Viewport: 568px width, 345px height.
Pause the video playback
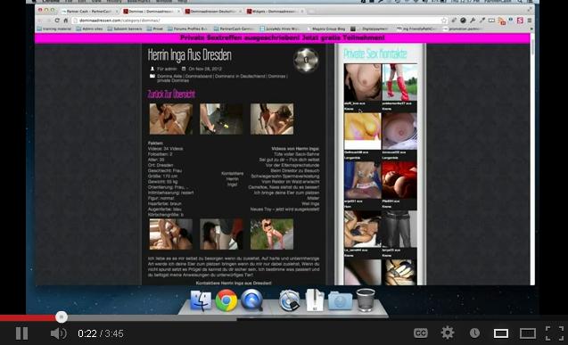click(x=21, y=333)
